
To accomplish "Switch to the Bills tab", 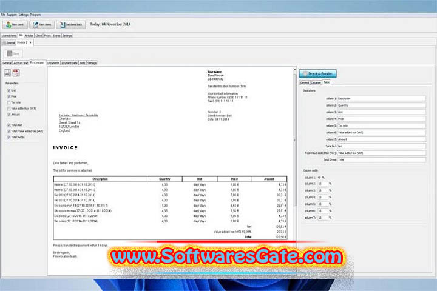I will [x=21, y=35].
